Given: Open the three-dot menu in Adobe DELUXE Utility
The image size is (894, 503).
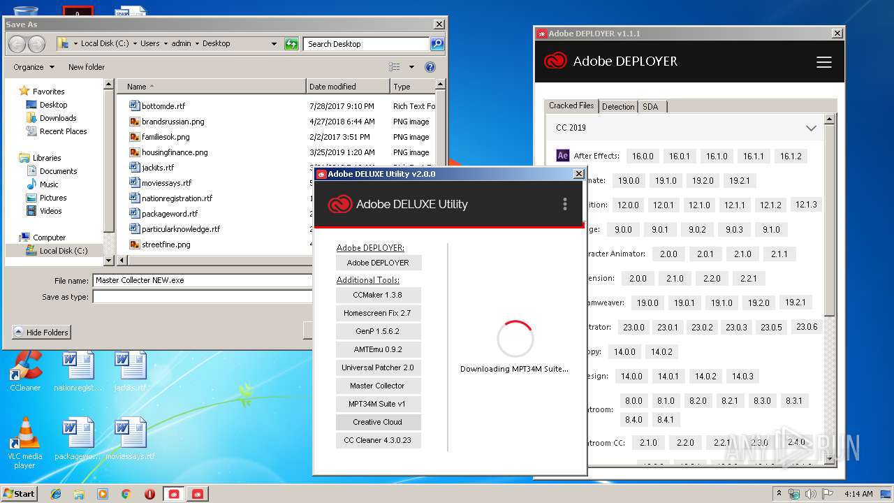Looking at the screenshot, I should point(565,204).
